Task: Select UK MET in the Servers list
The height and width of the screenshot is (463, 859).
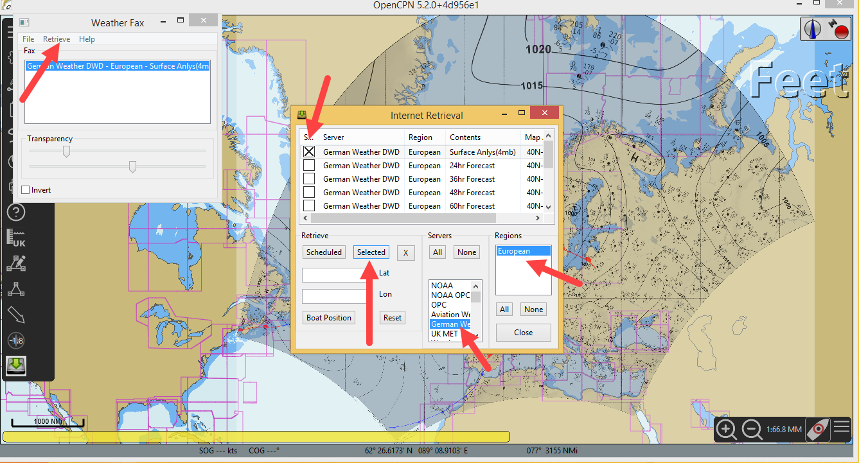Action: pyautogui.click(x=450, y=334)
